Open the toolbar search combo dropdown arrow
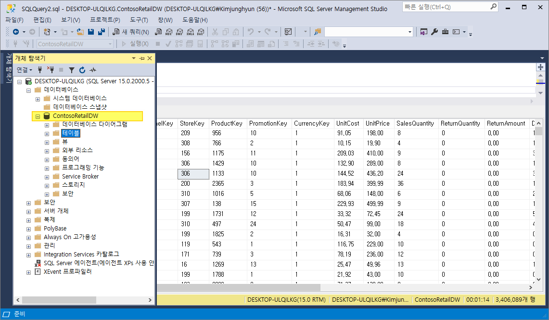Image resolution: width=549 pixels, height=320 pixels. click(x=410, y=32)
